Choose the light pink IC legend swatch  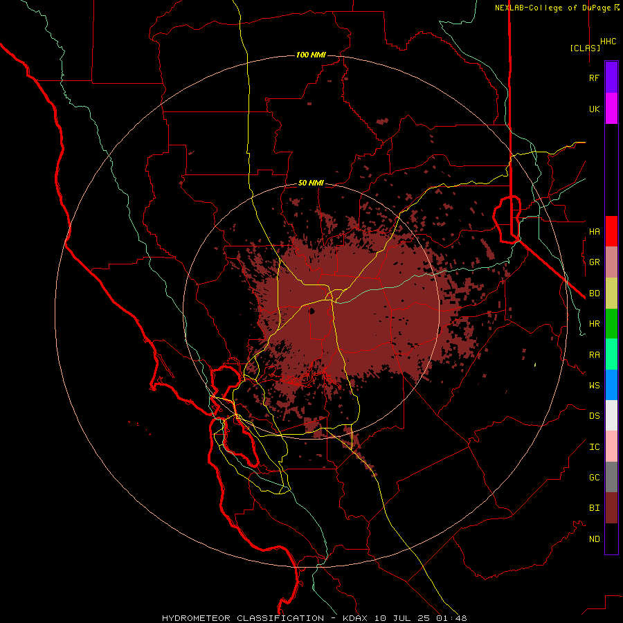(611, 446)
